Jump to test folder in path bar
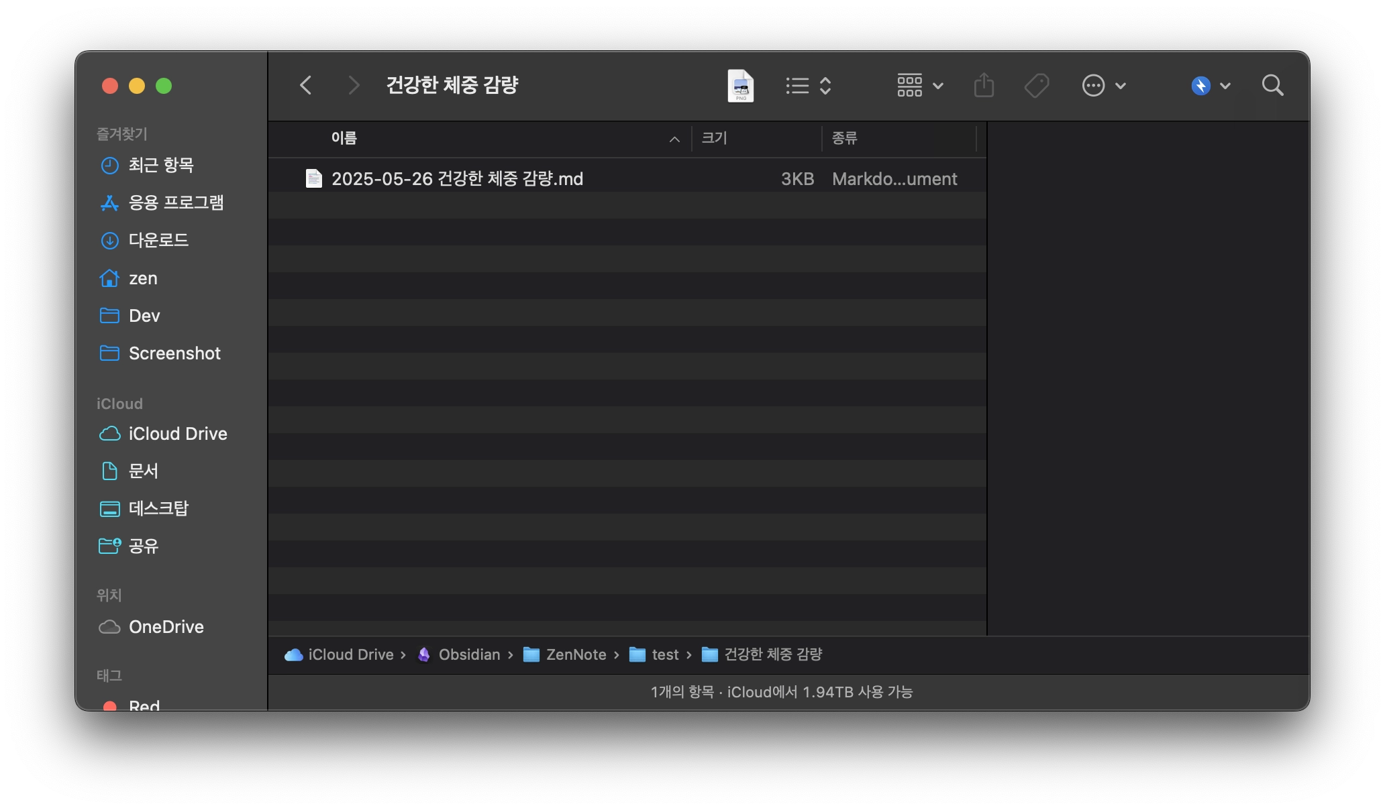The width and height of the screenshot is (1385, 810). 665,654
